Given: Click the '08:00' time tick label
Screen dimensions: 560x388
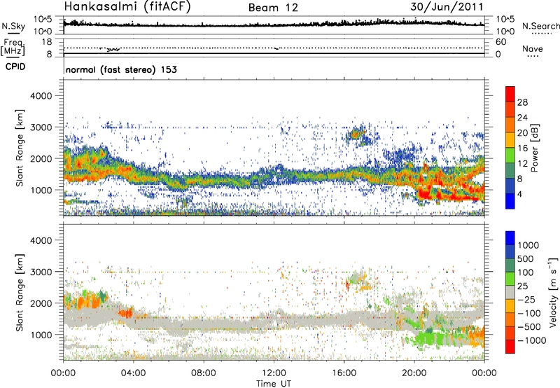Looking at the screenshot, I should (x=204, y=373).
